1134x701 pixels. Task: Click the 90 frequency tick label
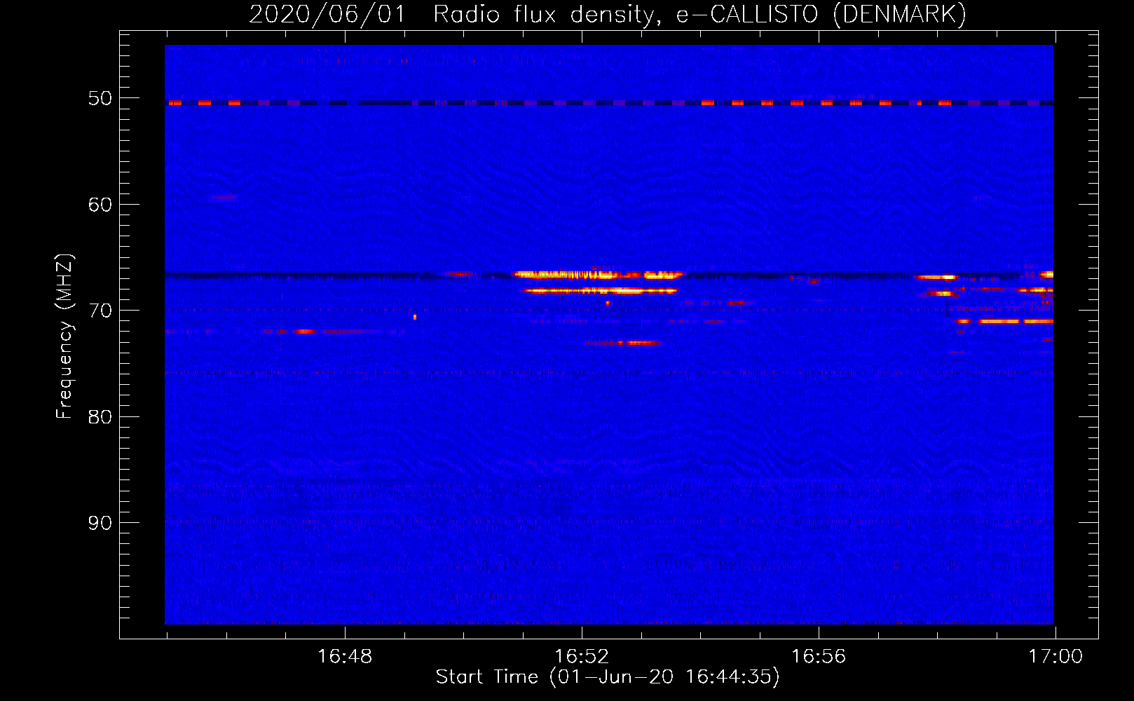coord(100,523)
